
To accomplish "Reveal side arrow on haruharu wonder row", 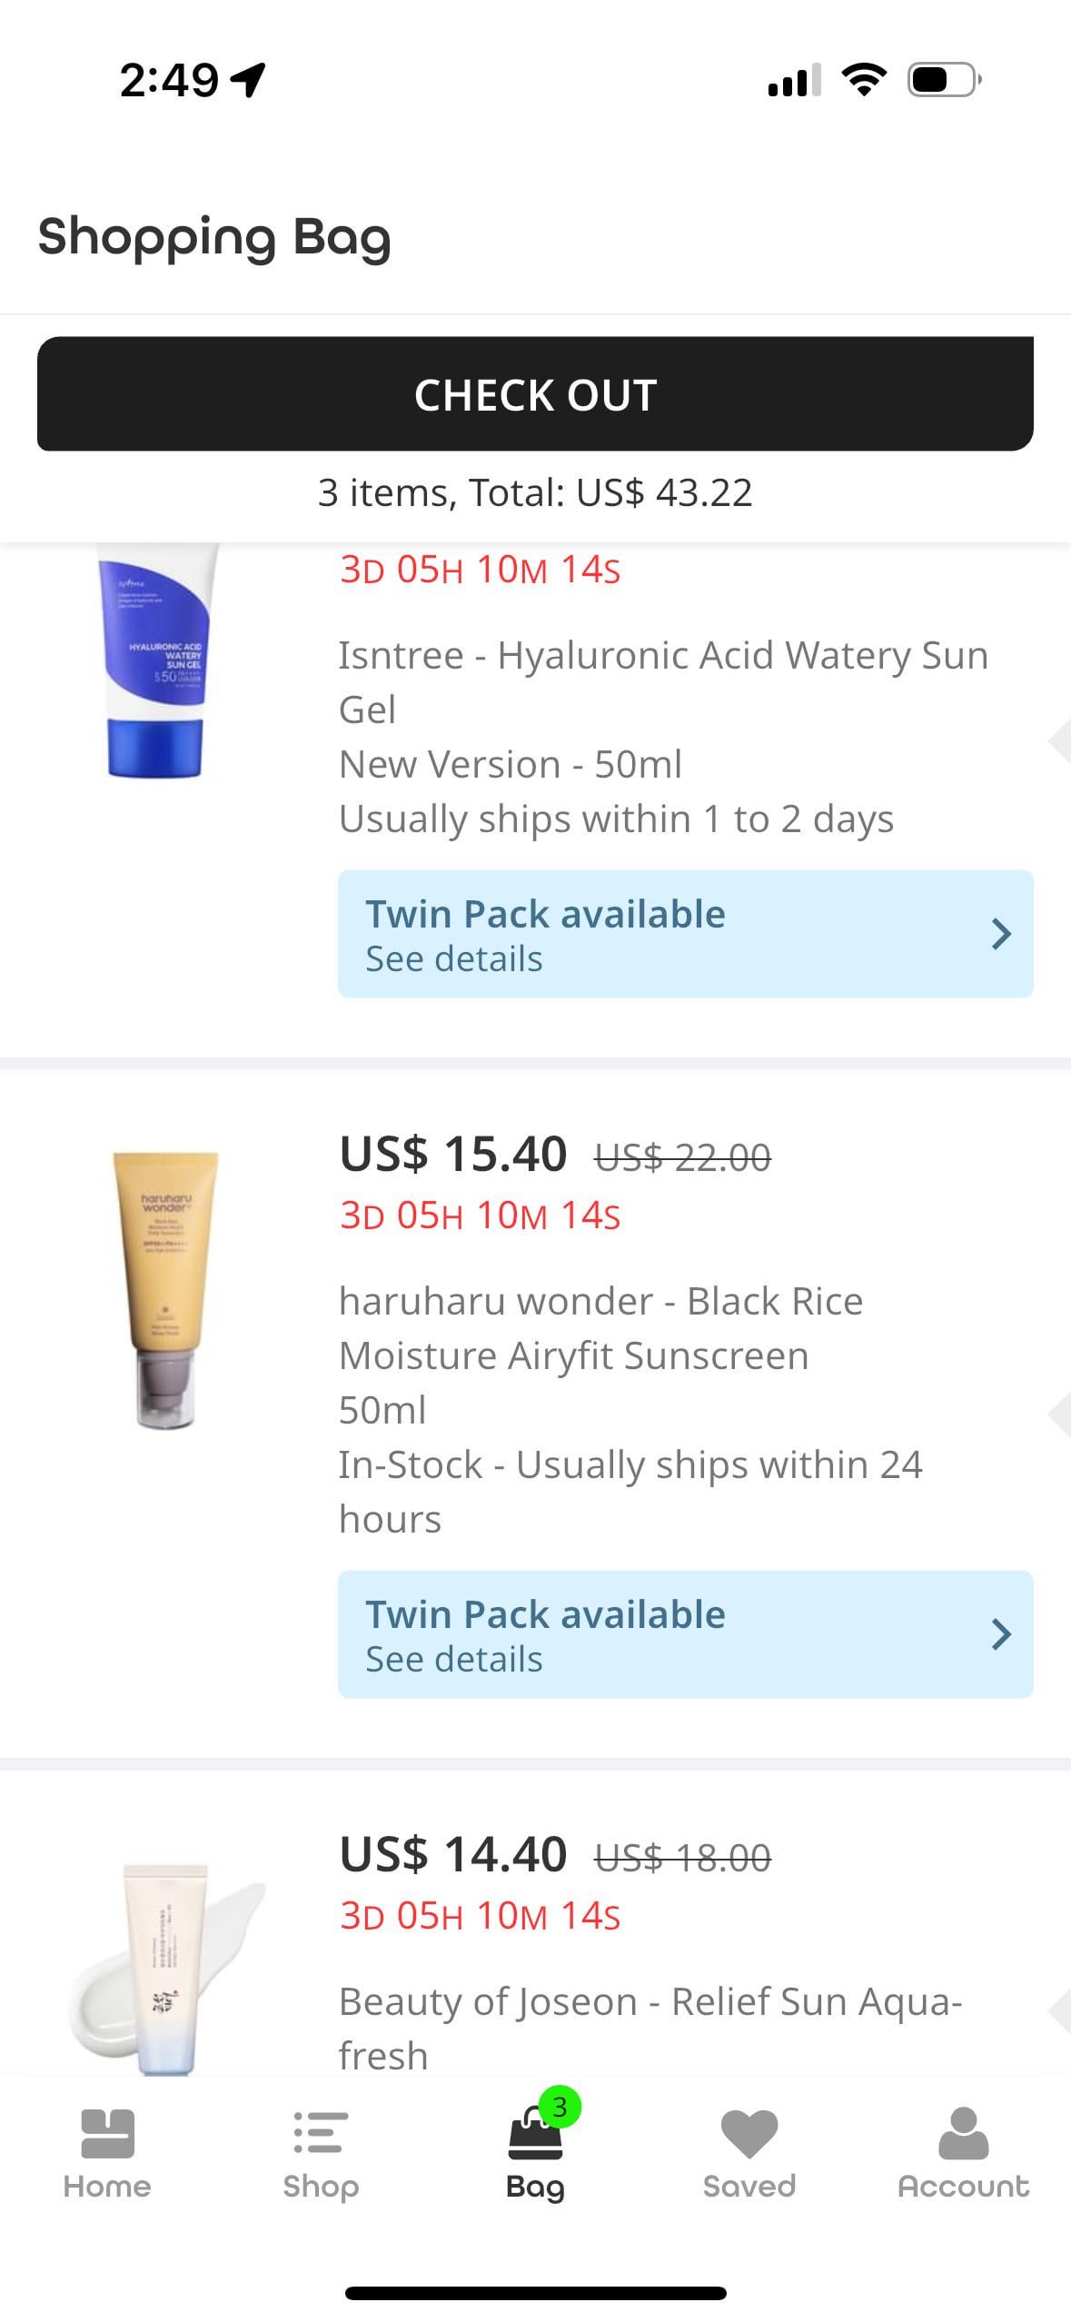I will 1058,1414.
